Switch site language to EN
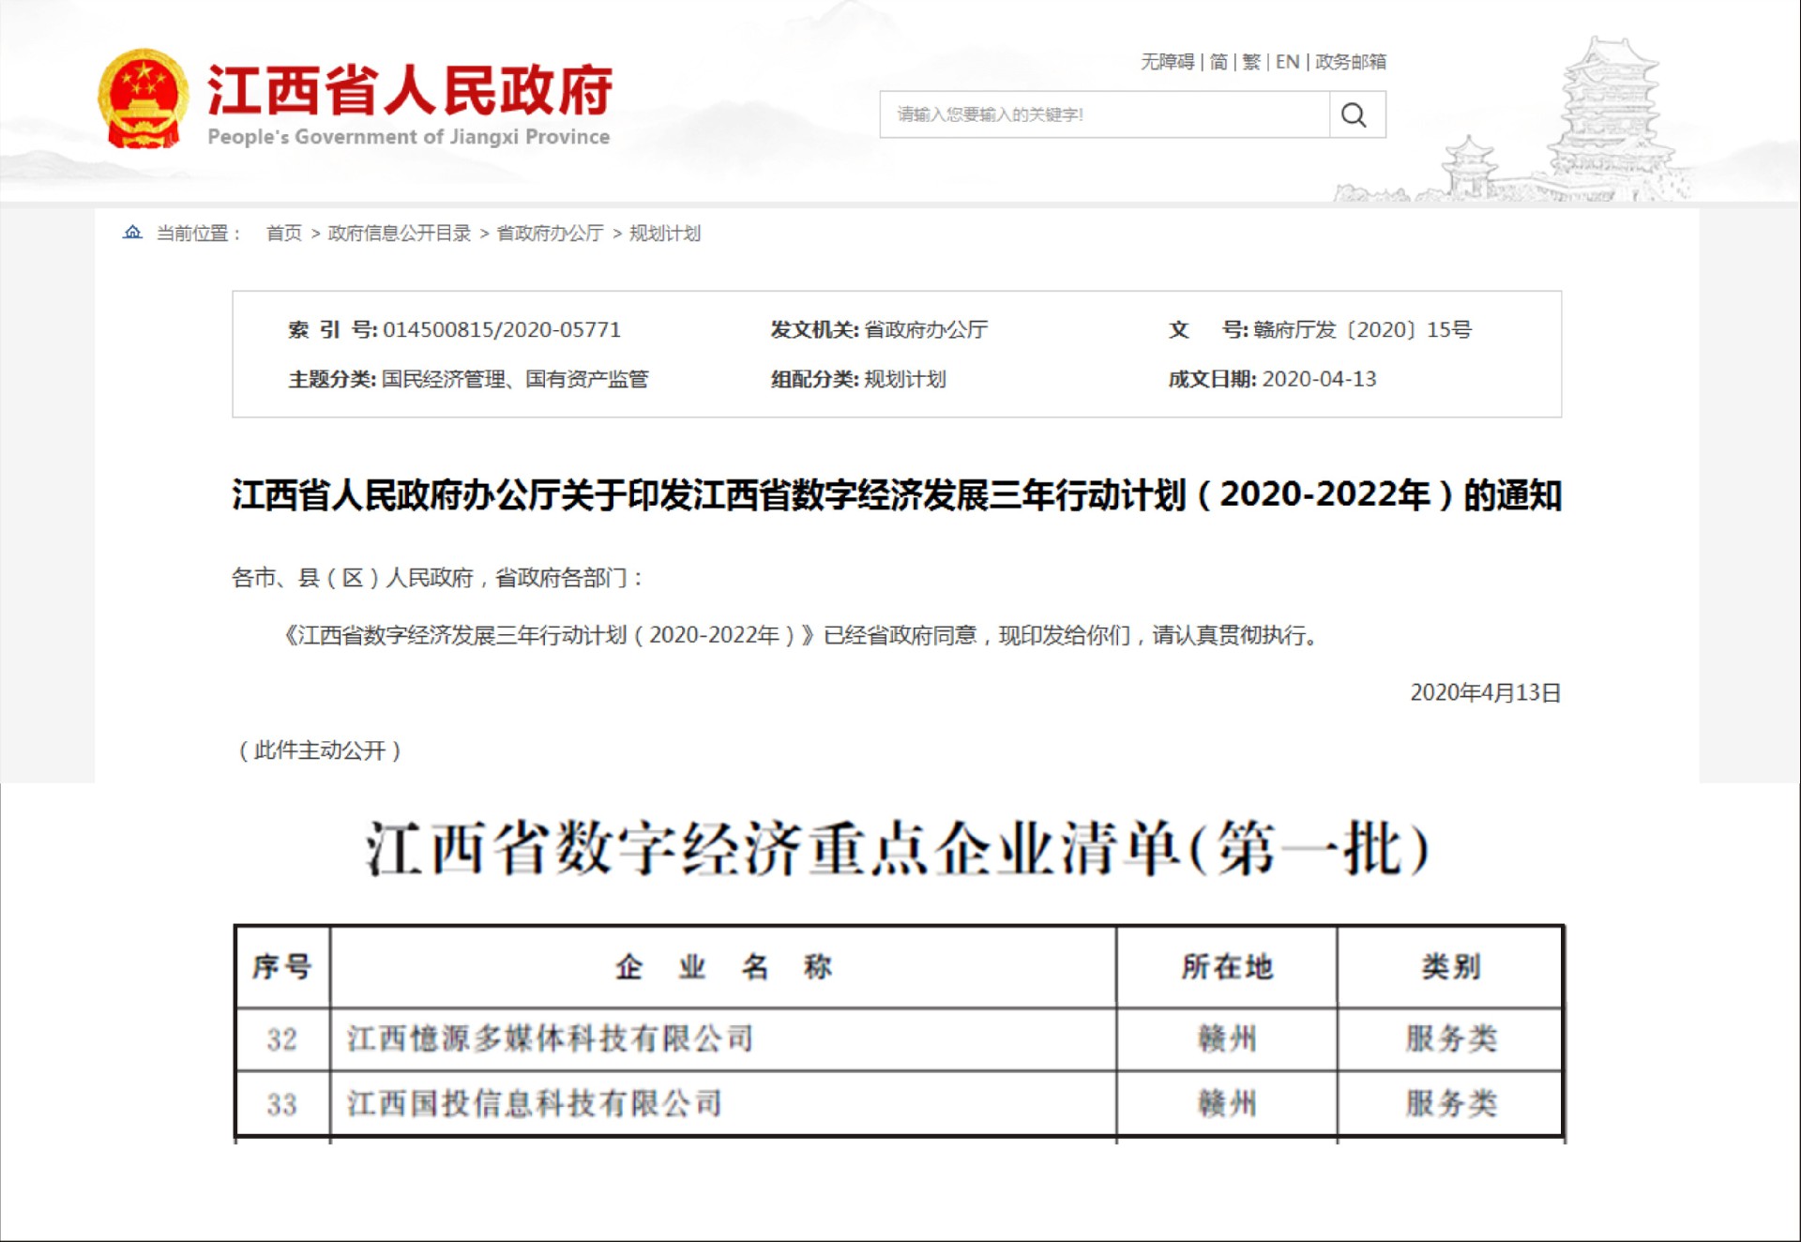 [1287, 62]
